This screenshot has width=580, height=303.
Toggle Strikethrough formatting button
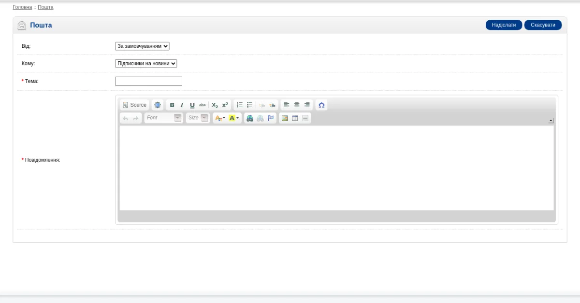(203, 105)
